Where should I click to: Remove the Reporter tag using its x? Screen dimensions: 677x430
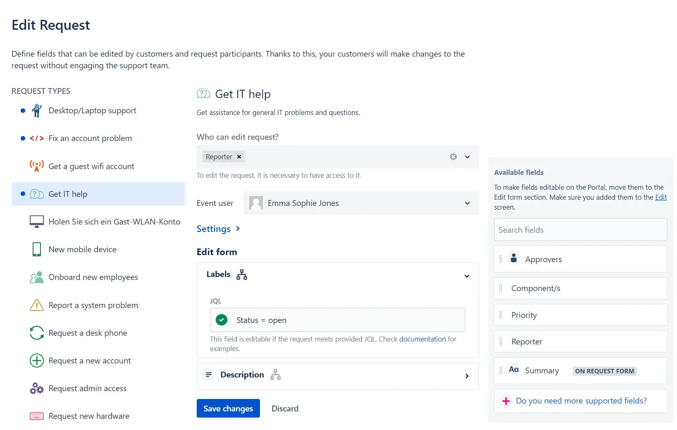coord(239,157)
